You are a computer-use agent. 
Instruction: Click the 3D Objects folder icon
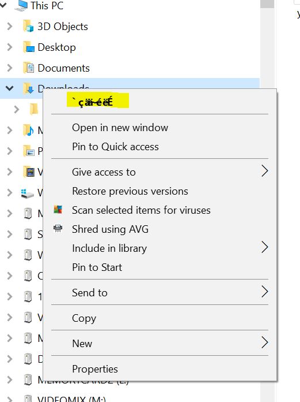28,26
